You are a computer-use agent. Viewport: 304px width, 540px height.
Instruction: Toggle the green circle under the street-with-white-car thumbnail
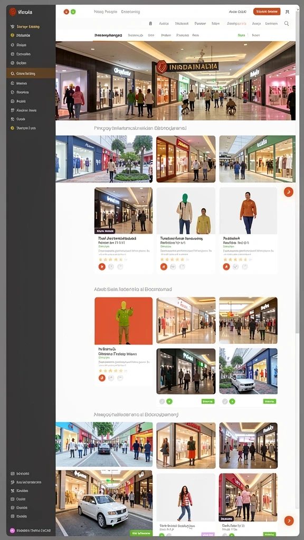click(x=232, y=401)
